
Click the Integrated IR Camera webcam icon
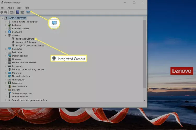(13, 42)
